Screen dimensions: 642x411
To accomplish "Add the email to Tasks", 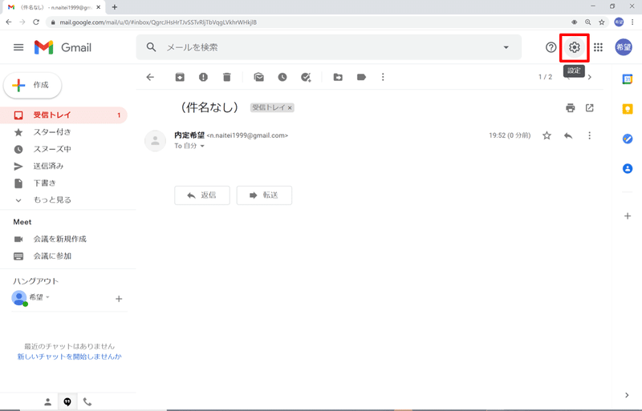I will click(306, 77).
